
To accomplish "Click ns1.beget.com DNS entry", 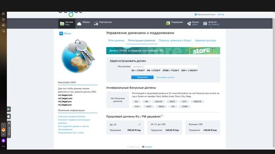I will [65, 95].
